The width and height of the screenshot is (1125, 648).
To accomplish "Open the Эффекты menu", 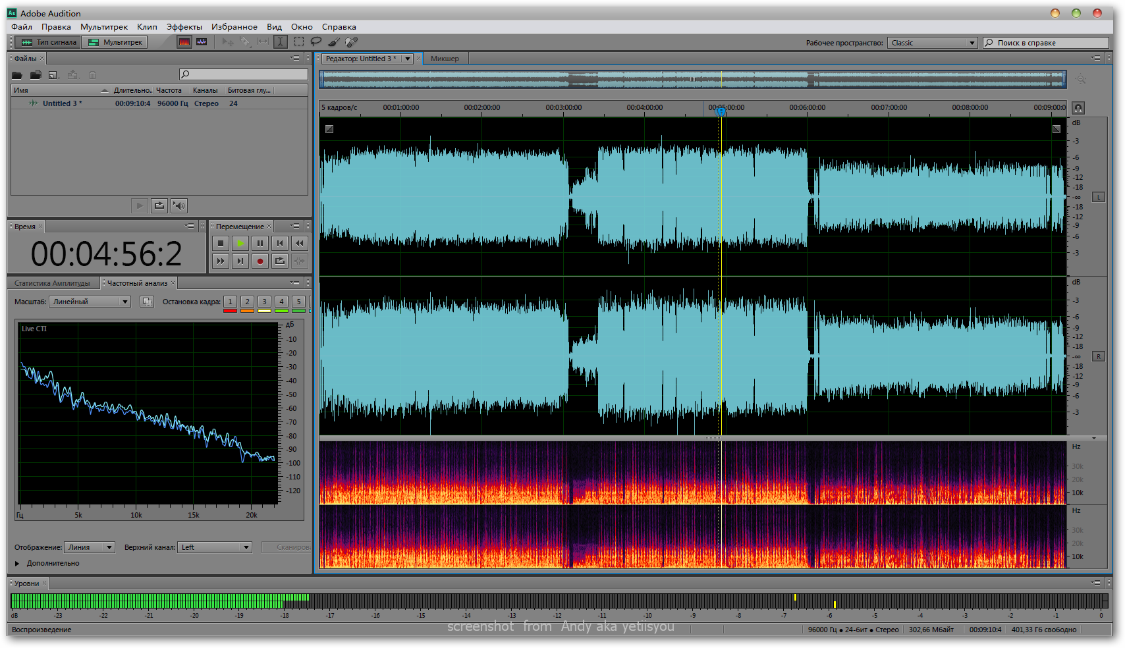I will tap(184, 27).
